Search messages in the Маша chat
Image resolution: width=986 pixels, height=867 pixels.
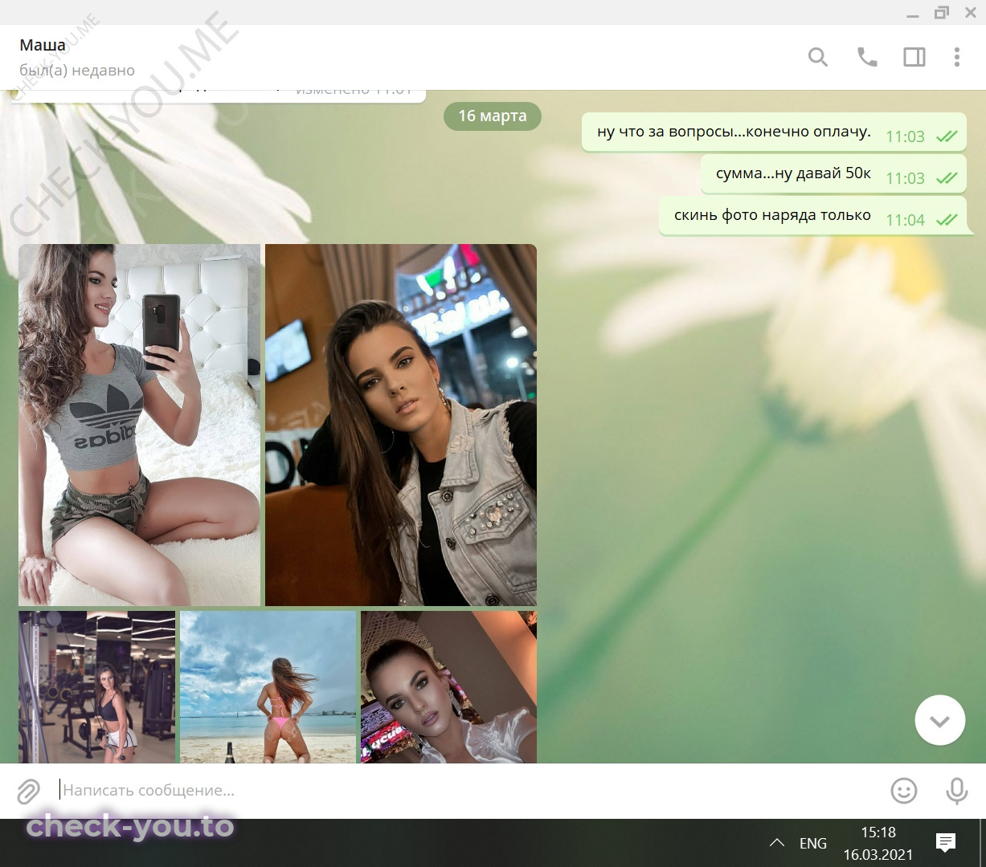coord(818,57)
